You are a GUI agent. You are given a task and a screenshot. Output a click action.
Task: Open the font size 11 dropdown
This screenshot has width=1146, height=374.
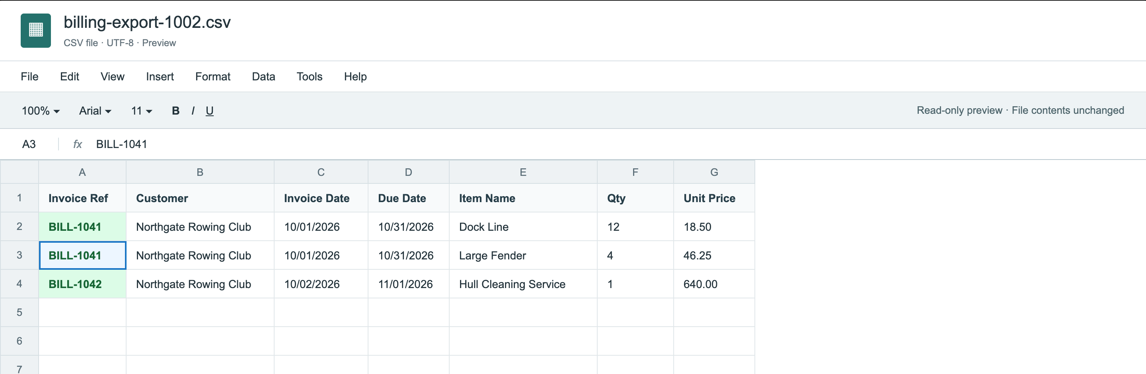coord(142,111)
